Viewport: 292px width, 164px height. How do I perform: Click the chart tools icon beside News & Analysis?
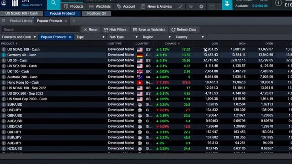coord(180,6)
